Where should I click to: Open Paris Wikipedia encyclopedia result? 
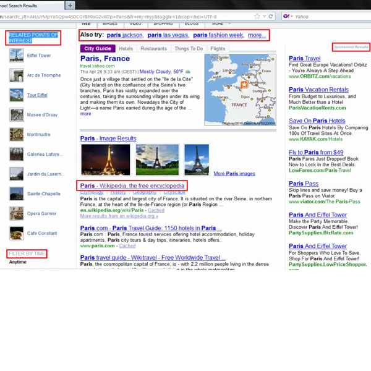pos(132,185)
